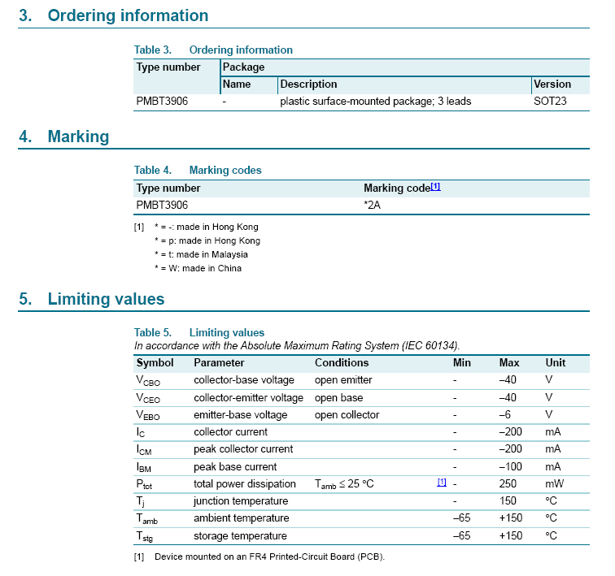Click the "Marking" section 4 heading
This screenshot has height=576, width=615.
[78, 136]
